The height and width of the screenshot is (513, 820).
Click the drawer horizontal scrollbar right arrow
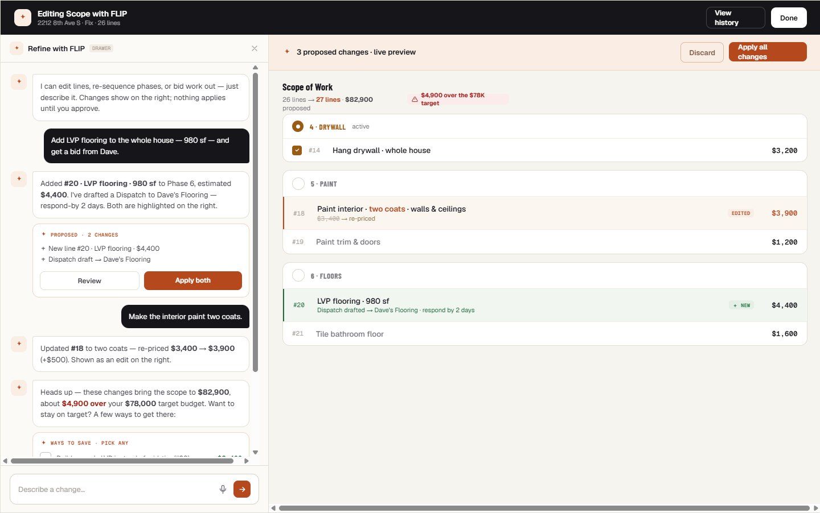pos(247,461)
